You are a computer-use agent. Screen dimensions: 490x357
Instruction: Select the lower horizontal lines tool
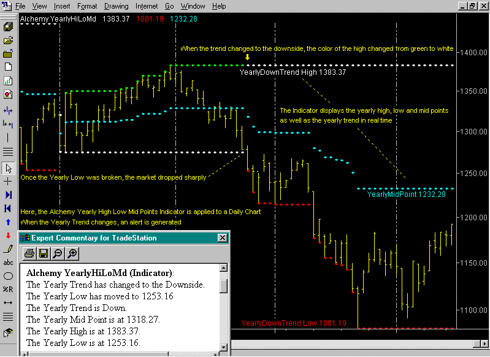pos(8,317)
